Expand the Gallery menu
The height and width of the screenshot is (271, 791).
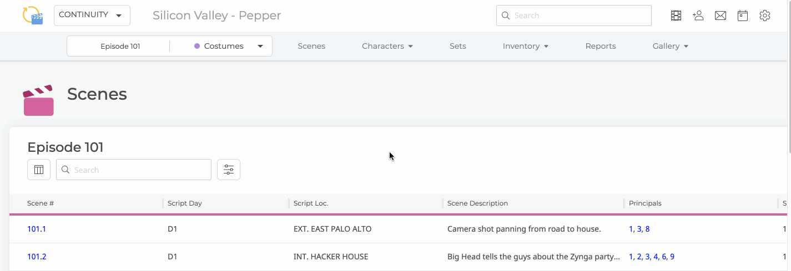click(x=671, y=46)
